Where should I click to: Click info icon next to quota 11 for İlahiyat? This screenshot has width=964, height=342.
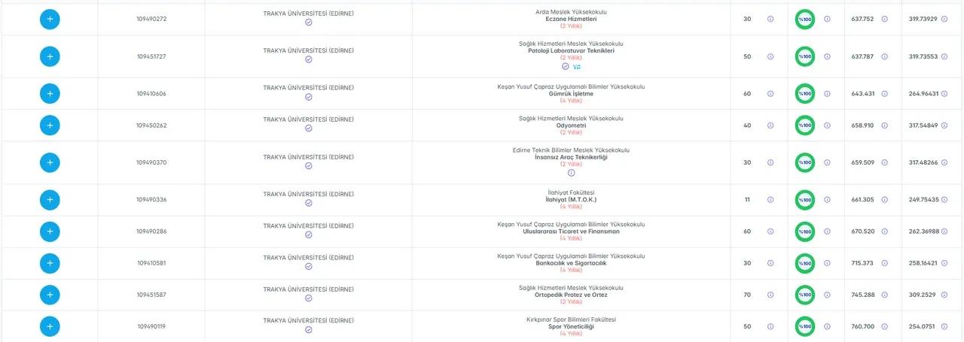point(770,200)
